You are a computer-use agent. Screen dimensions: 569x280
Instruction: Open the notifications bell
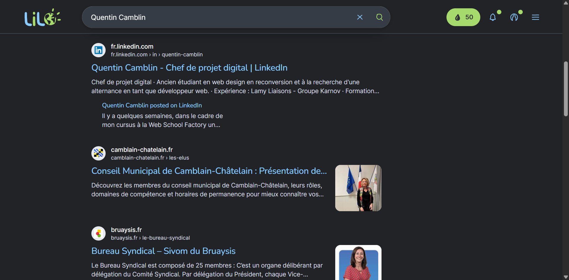[x=493, y=17]
